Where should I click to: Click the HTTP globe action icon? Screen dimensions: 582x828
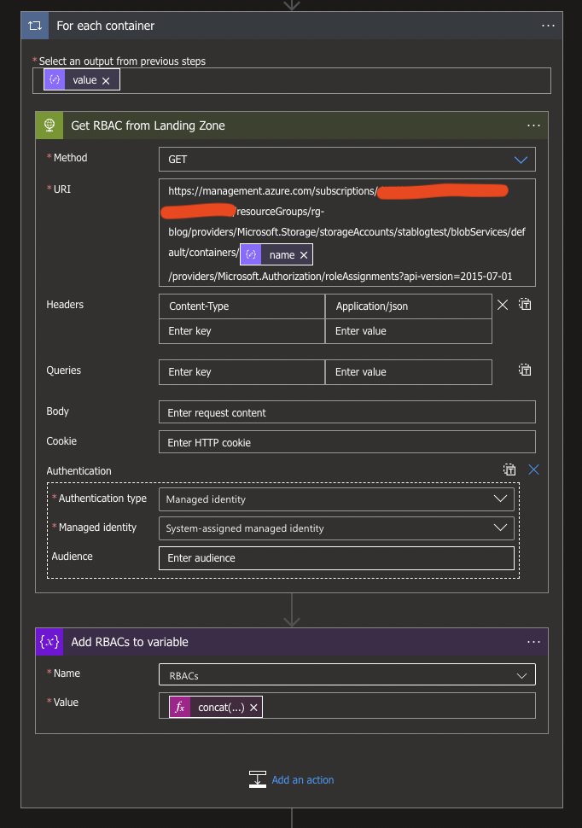pyautogui.click(x=49, y=125)
